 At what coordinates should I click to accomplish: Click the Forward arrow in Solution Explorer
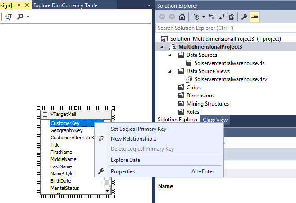coord(172,17)
